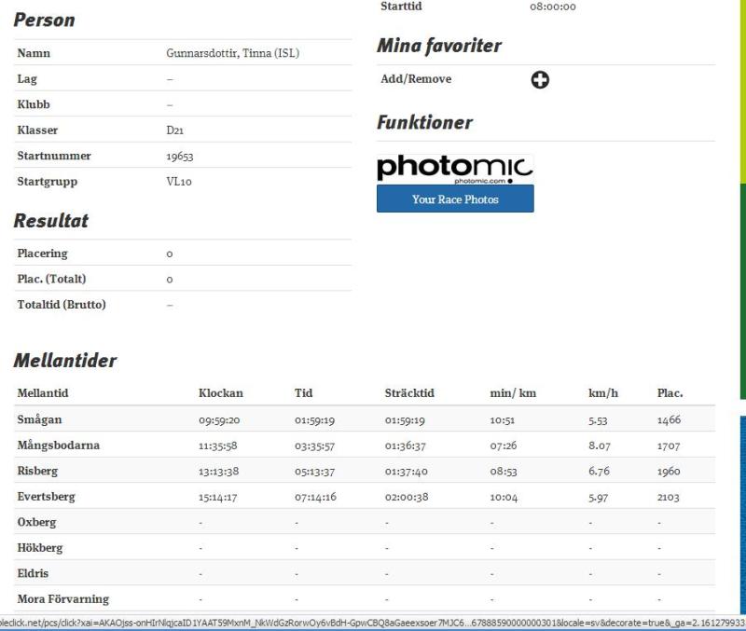Select the Startgrupp value VL10
Screen dimensions: 746x631
(179, 182)
